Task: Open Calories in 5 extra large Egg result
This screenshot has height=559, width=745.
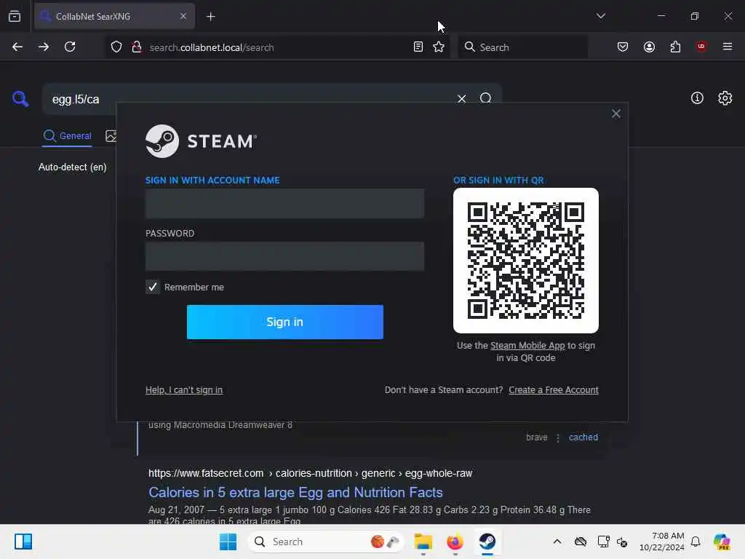Action: 295,493
